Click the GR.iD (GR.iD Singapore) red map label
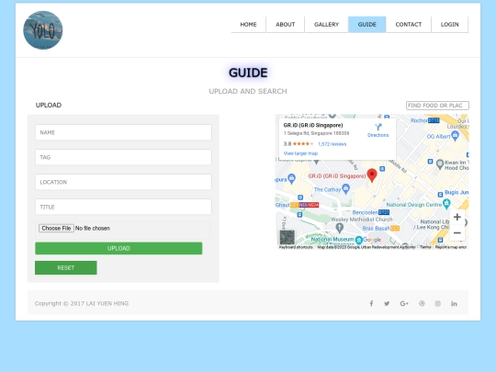 337,175
